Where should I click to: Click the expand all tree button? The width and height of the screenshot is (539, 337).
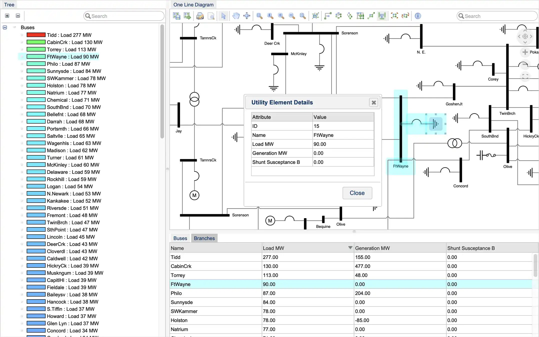tap(7, 16)
